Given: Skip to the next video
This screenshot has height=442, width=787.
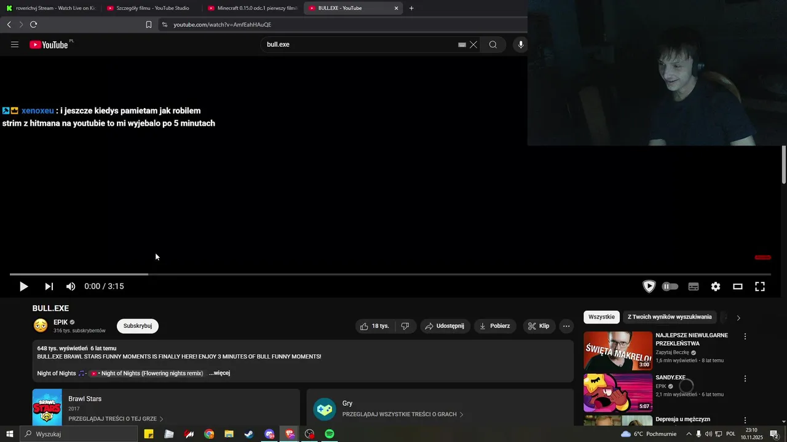Looking at the screenshot, I should click(49, 286).
